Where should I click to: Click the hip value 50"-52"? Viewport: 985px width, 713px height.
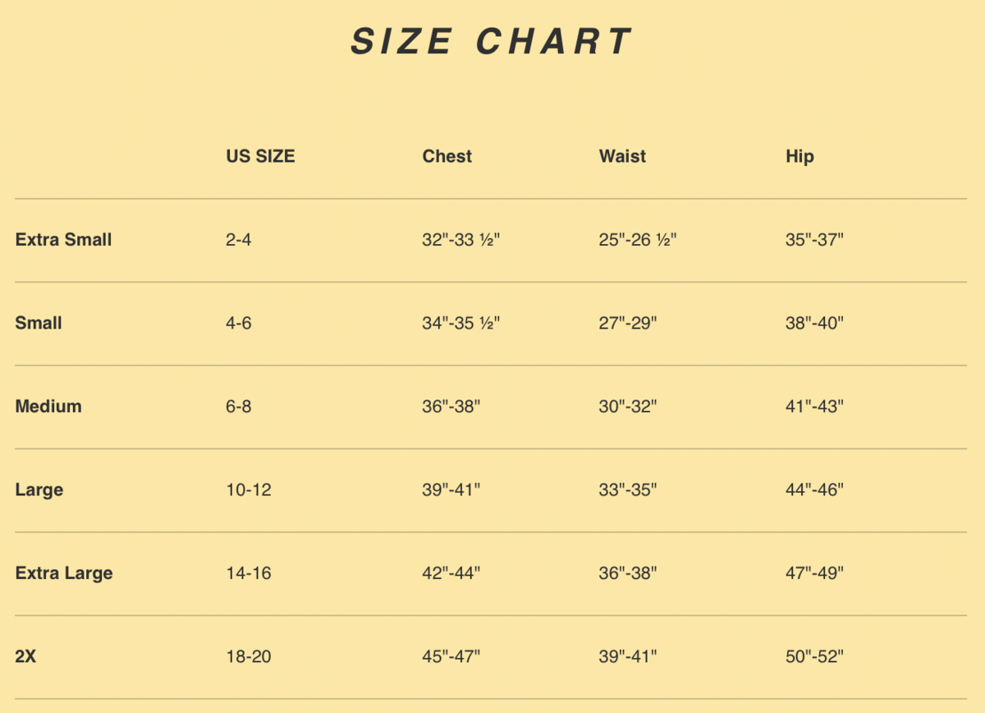[814, 656]
